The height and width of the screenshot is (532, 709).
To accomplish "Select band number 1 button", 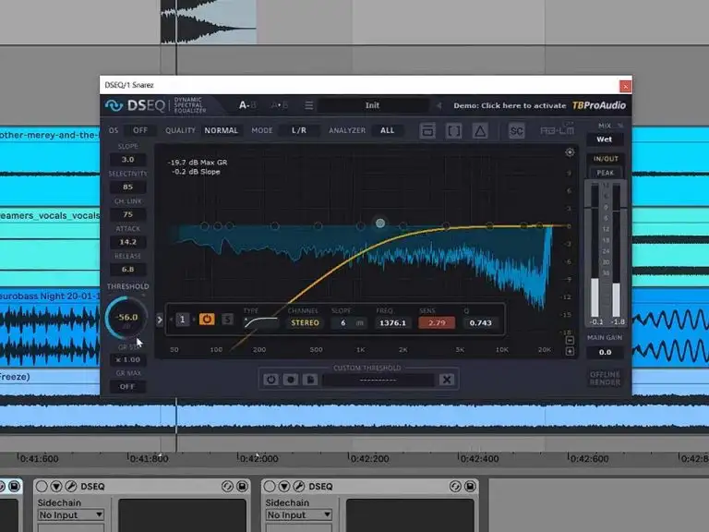I will (x=182, y=320).
